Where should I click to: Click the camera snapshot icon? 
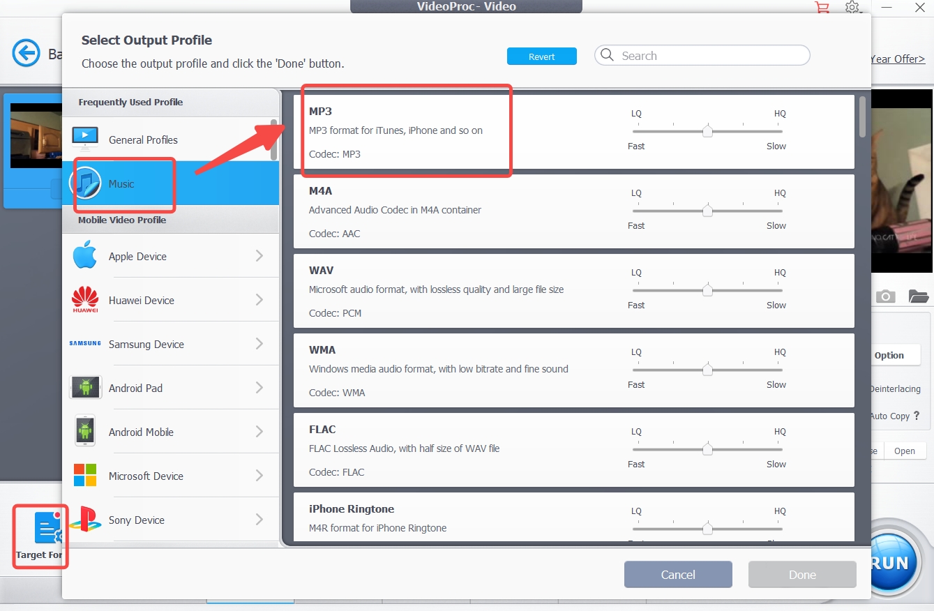[x=886, y=296]
